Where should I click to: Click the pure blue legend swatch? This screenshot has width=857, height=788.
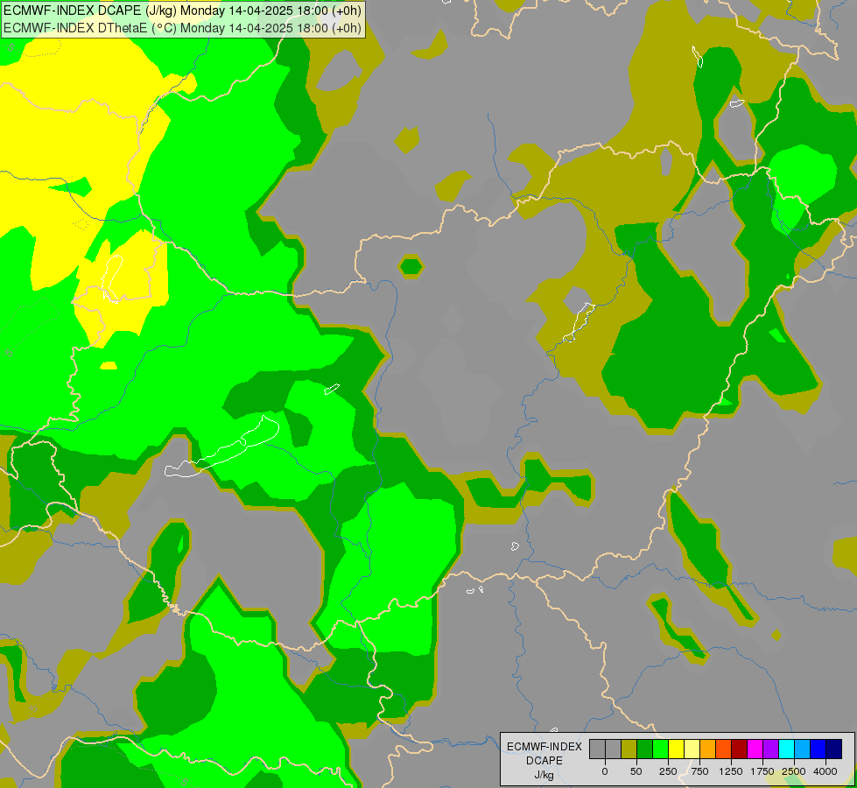pyautogui.click(x=818, y=749)
